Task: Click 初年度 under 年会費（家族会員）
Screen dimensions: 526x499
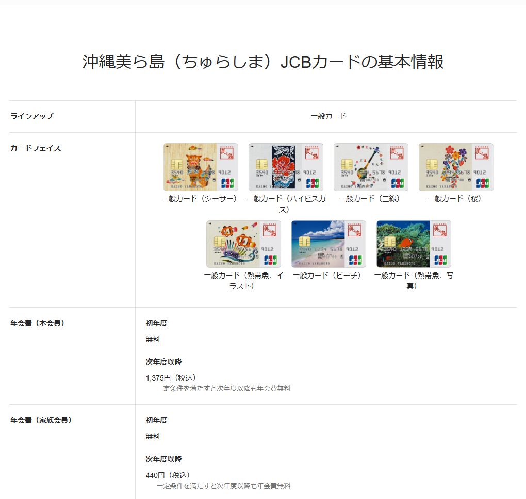Action: [x=156, y=420]
